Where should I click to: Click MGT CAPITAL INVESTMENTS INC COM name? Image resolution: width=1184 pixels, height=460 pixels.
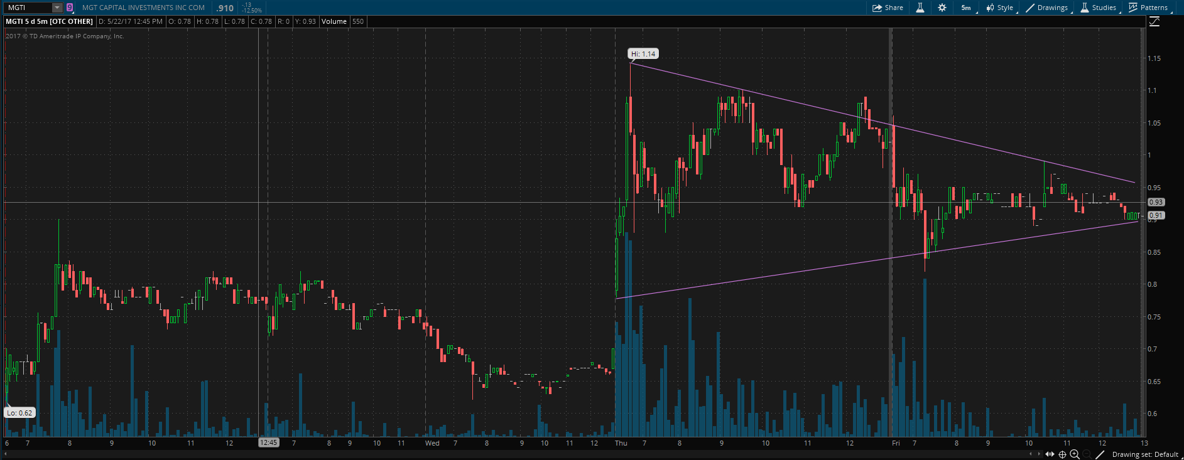[143, 8]
